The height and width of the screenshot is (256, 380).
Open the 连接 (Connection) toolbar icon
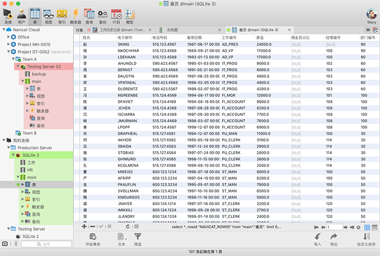tap(8, 16)
